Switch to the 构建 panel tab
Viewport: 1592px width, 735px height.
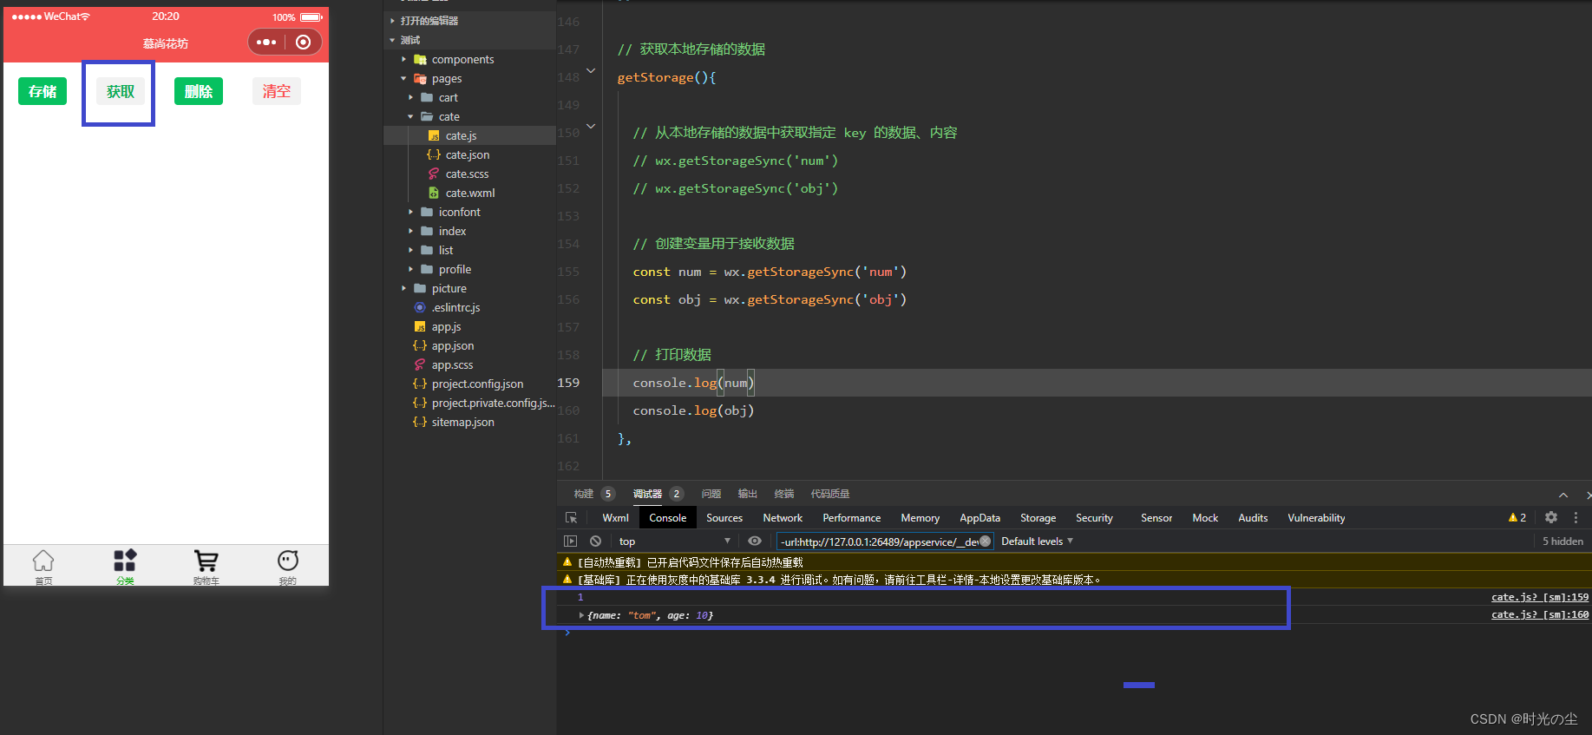click(x=583, y=494)
